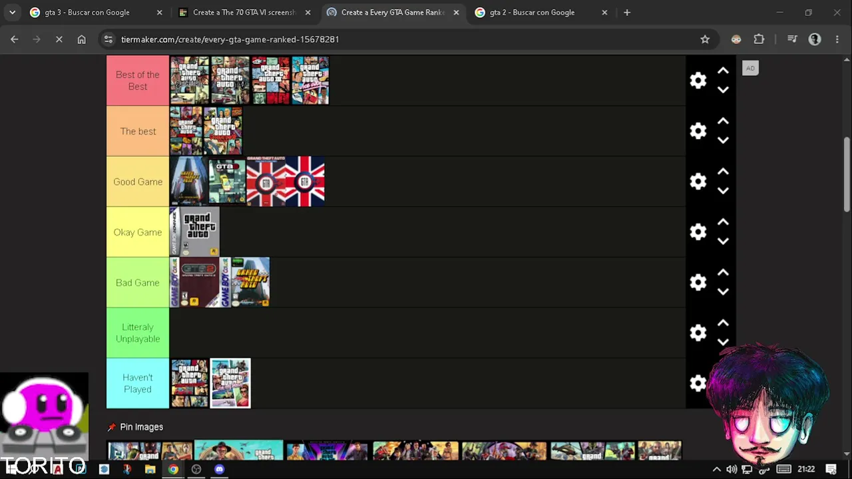The image size is (852, 479).
Task: Click the green Bad Game tier label
Action: click(138, 283)
